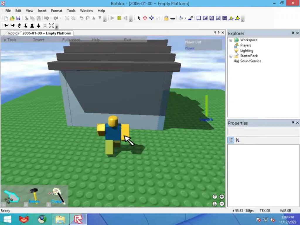Select the 2006-01-00 – Empty Platform tab
This screenshot has width=300, height=225.
click(47, 33)
